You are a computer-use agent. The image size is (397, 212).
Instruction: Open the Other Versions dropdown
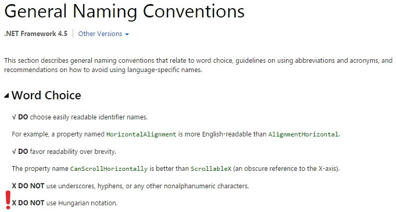point(103,34)
